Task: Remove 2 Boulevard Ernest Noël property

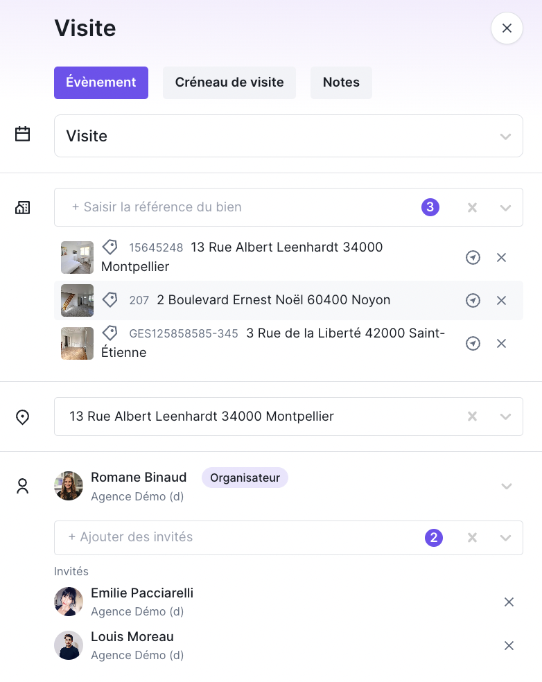Action: [x=501, y=300]
